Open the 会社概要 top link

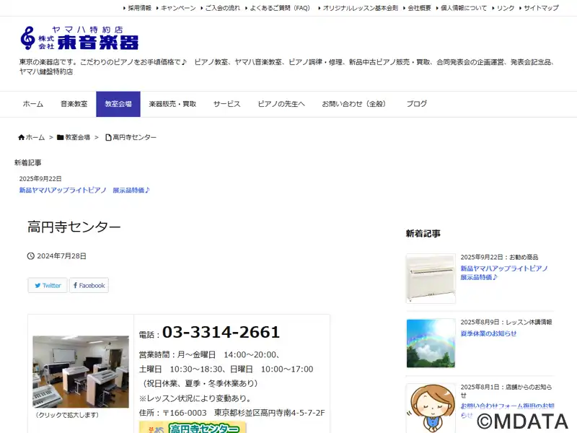point(419,8)
